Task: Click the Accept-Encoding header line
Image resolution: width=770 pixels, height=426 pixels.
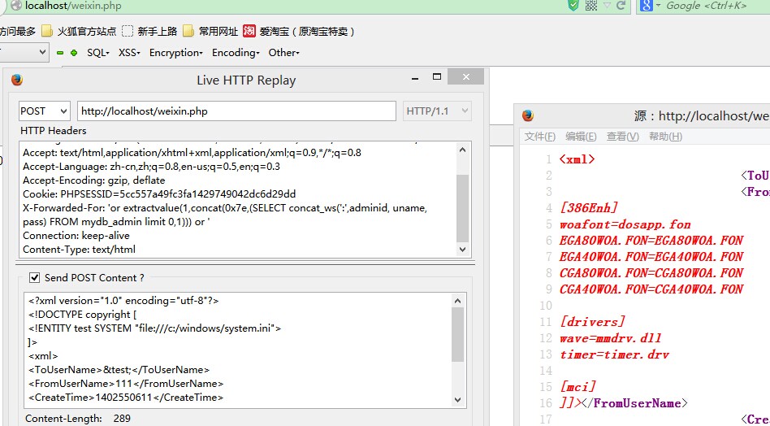Action: [x=93, y=180]
